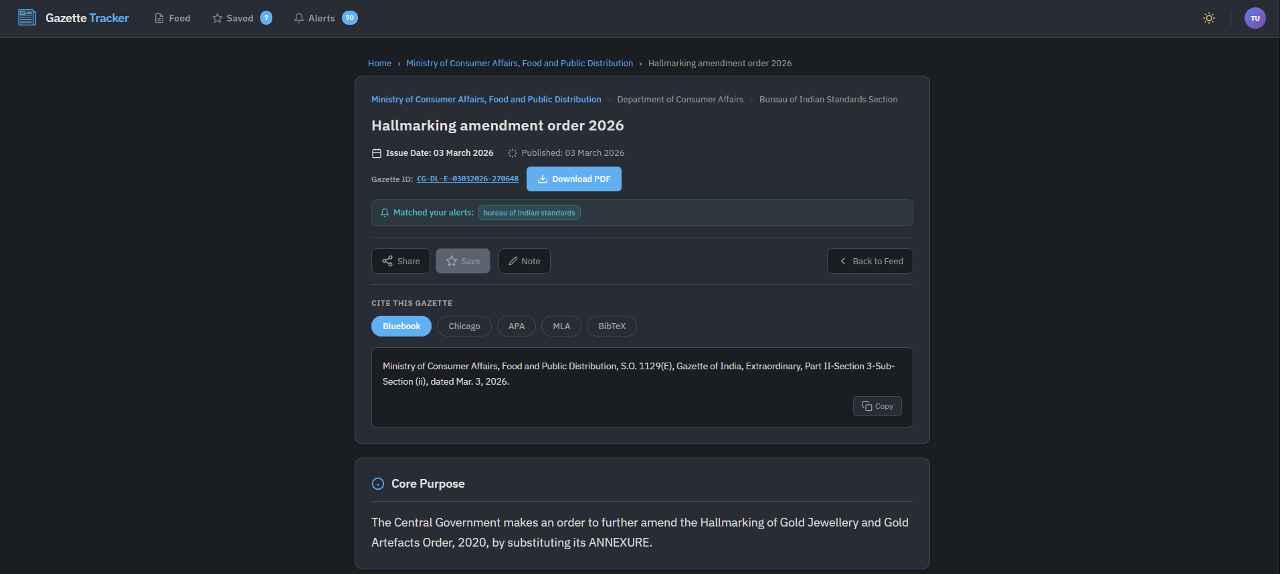
Task: Add a Note to this gazette
Action: (x=525, y=261)
